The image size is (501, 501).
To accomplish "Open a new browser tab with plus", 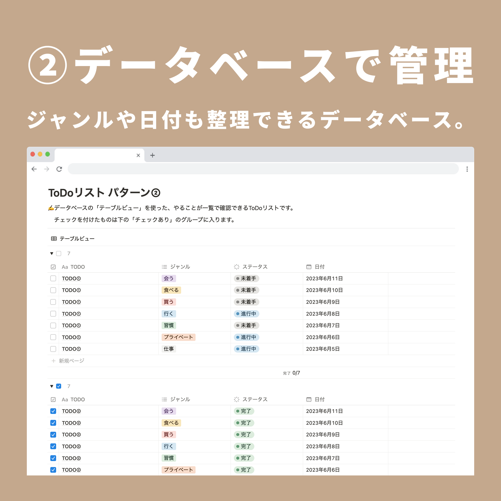I will pyautogui.click(x=153, y=155).
